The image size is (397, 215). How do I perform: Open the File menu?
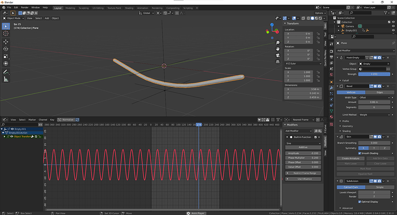click(x=9, y=7)
